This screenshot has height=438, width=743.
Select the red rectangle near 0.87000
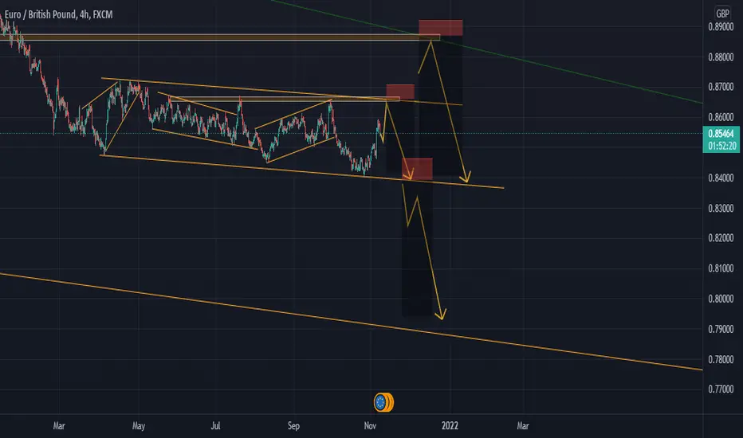[x=400, y=92]
